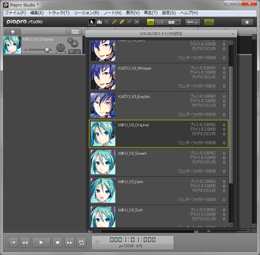
Task: Click the 4/4 time signature
Action: click(x=139, y=246)
